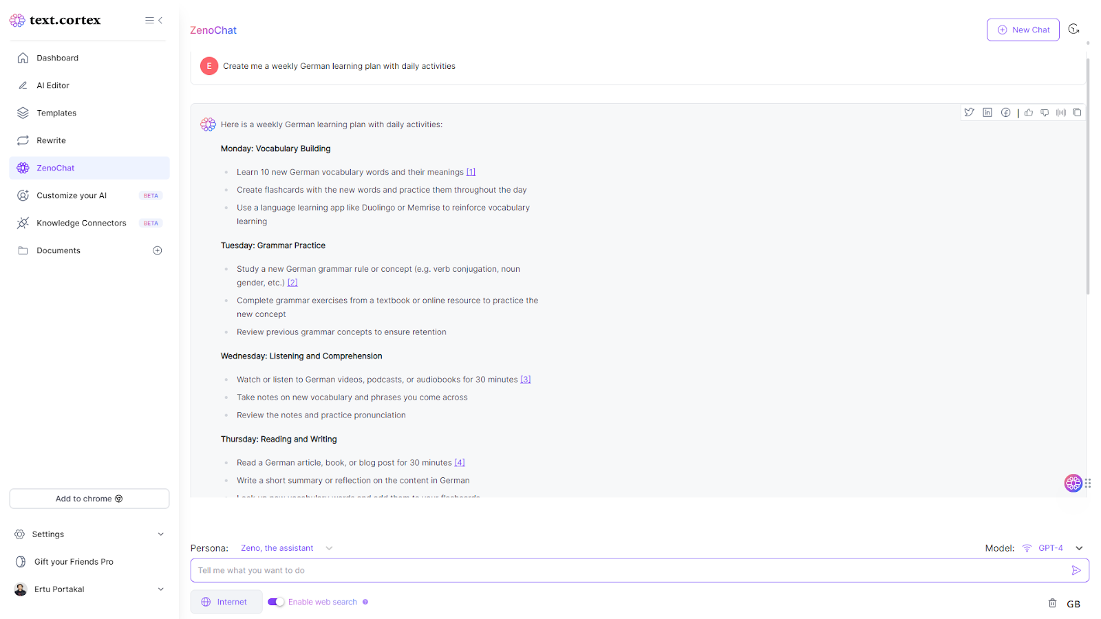
Task: Open citation link [2]
Action: pyautogui.click(x=292, y=283)
